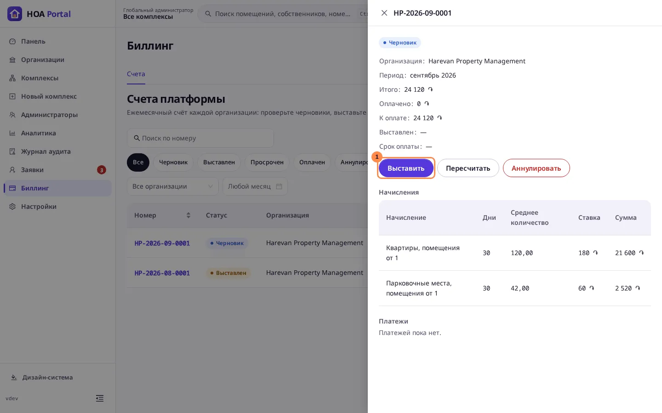The image size is (662, 413).
Task: Filter invoices by Черновик chip
Action: (173, 162)
